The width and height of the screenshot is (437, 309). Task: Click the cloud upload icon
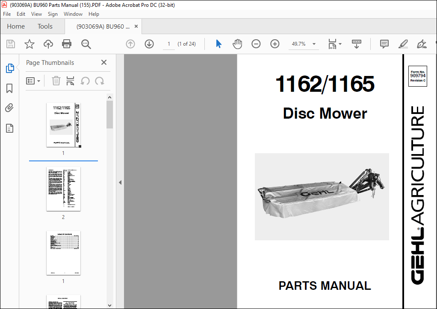[x=48, y=44]
